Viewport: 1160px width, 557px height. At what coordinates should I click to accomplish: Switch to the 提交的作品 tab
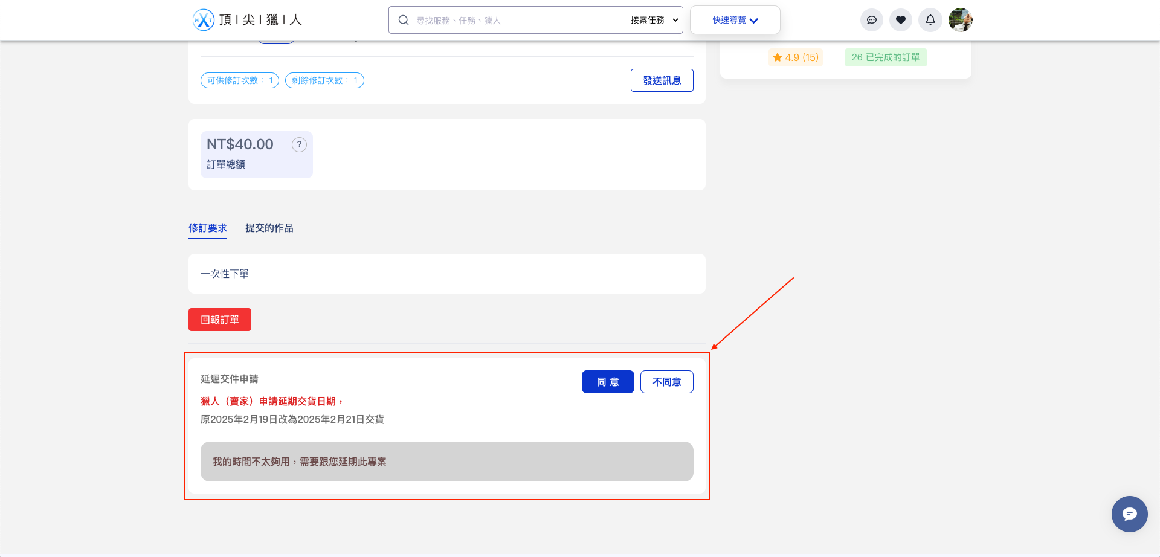pyautogui.click(x=269, y=228)
